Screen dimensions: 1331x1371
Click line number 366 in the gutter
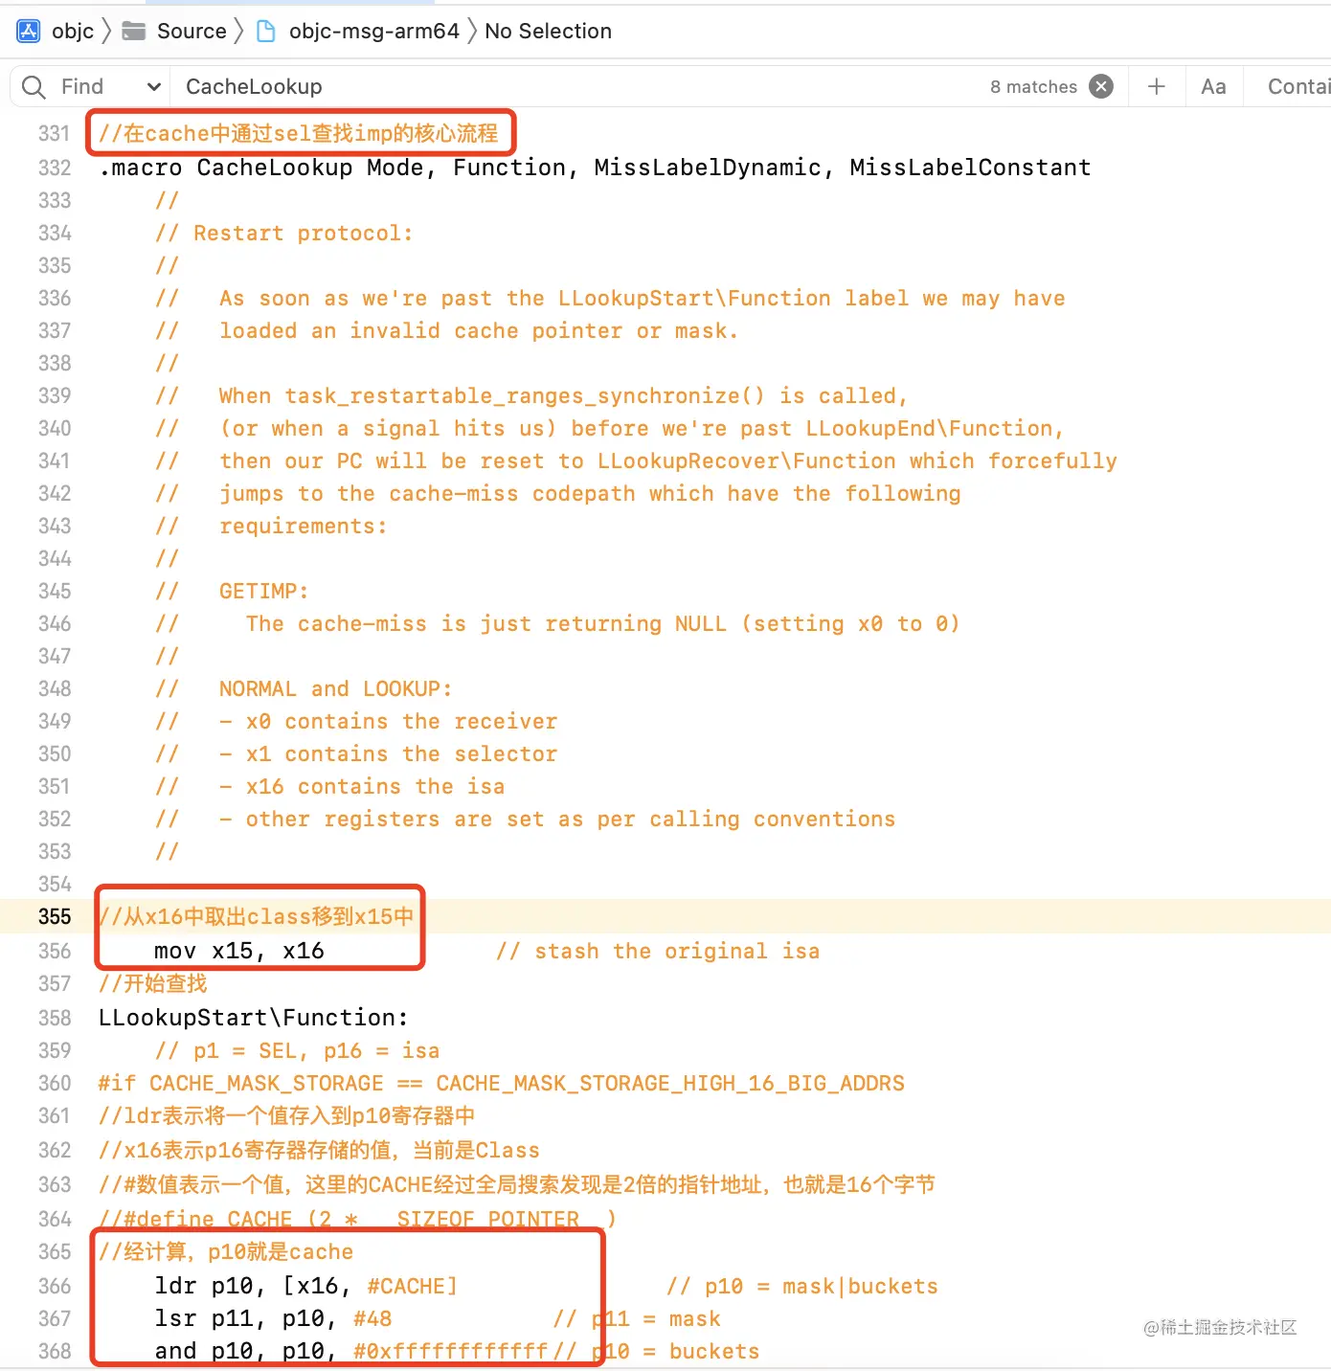[55, 1286]
